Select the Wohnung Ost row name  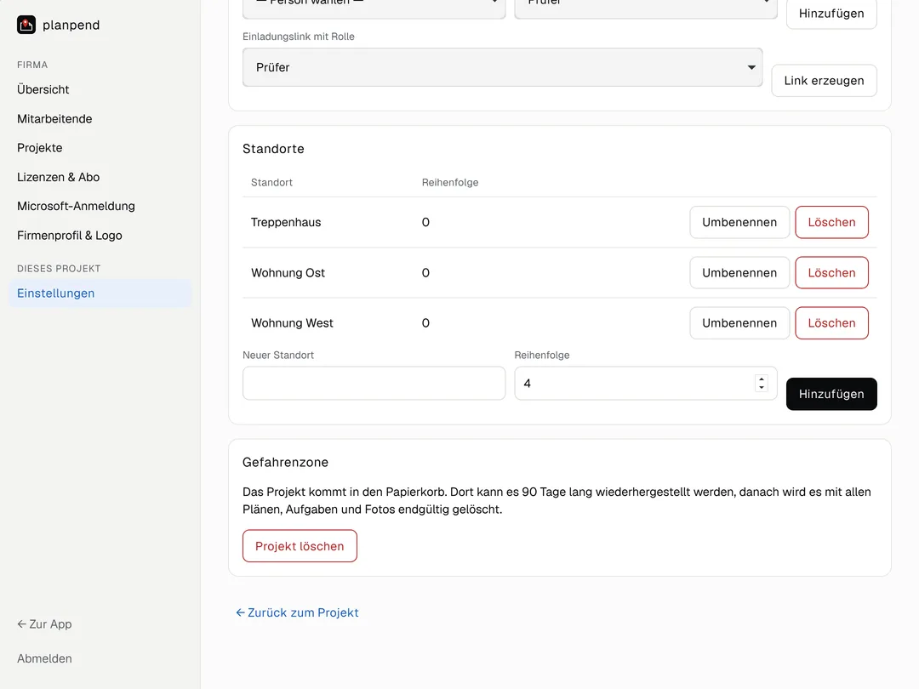[288, 272]
